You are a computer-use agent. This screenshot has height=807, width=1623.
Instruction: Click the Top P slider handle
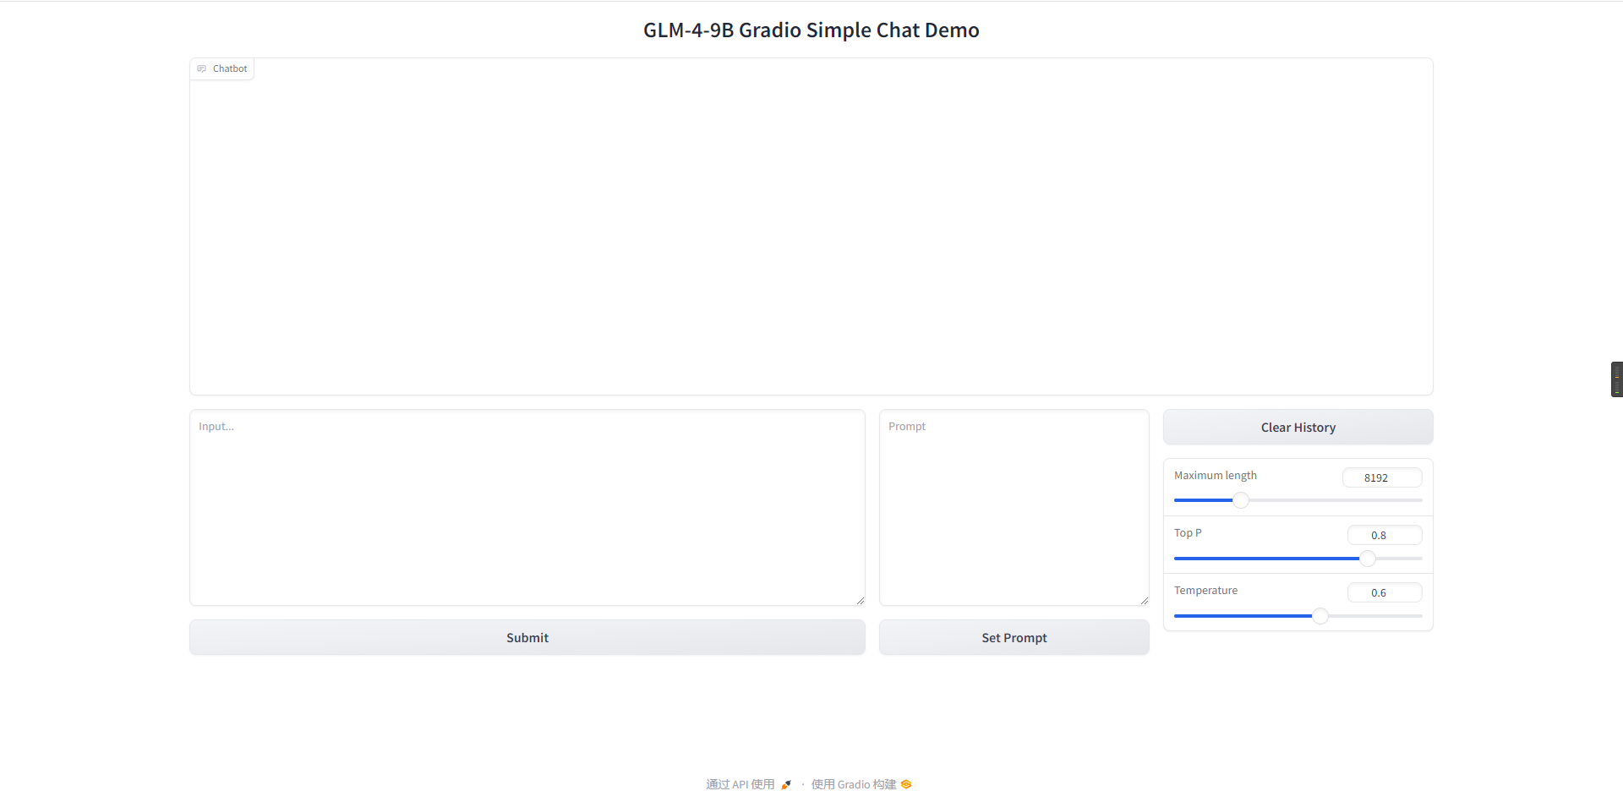[1368, 559]
